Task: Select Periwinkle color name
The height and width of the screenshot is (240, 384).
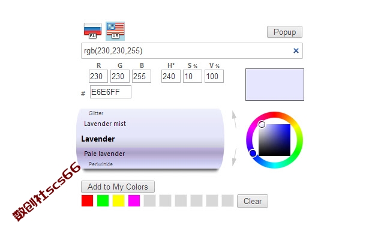Action: (101, 164)
